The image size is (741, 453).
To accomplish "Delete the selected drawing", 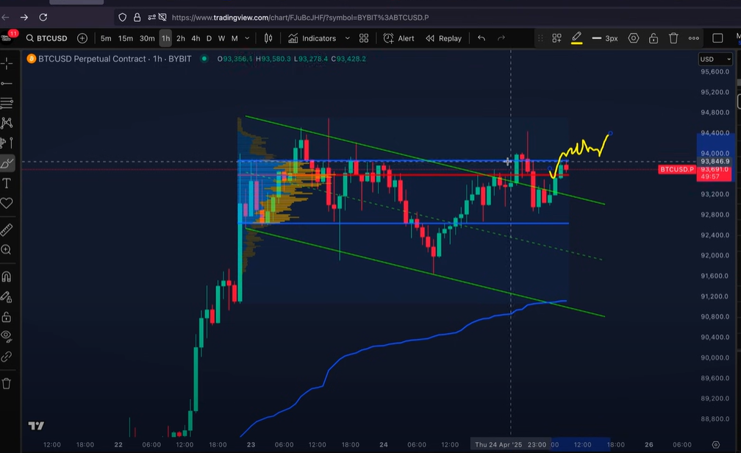I will pos(673,38).
